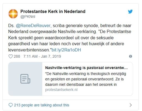This screenshot has width=142, height=111.
Task: Open the tweet info circle icon
Action: (131, 56)
